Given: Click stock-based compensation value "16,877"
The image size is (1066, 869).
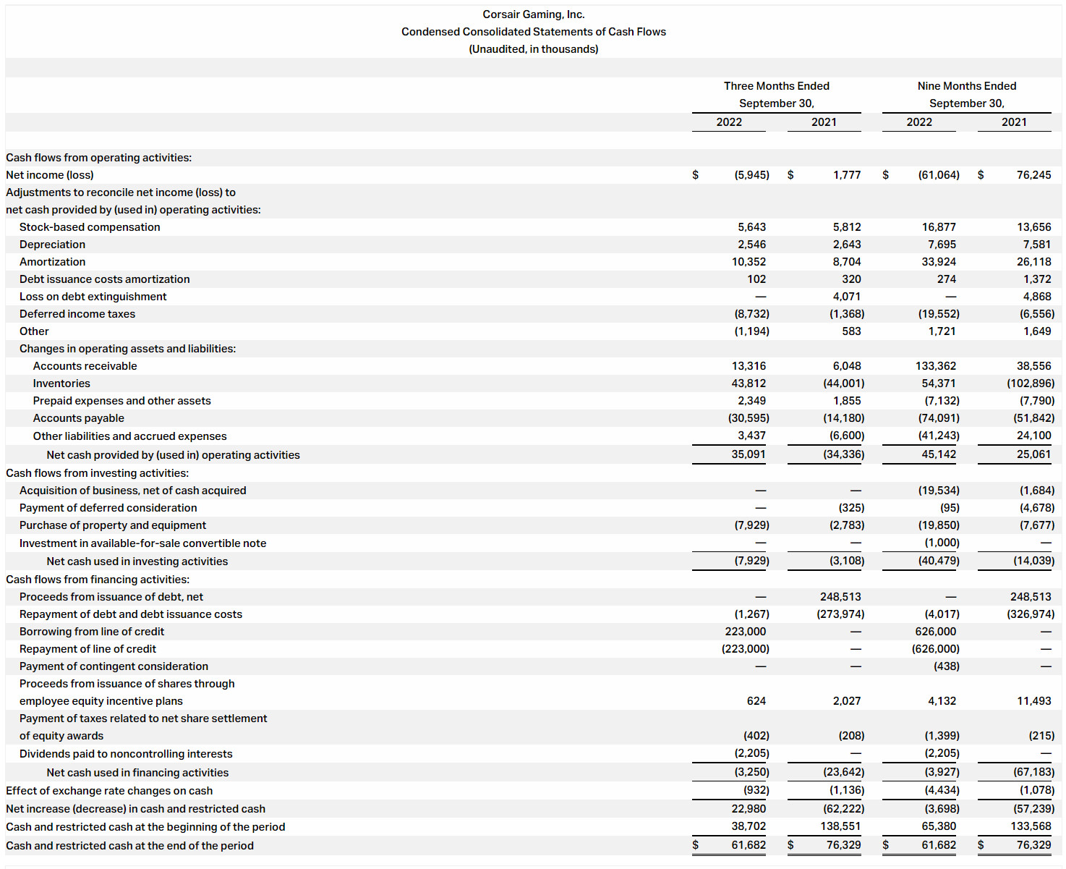Looking at the screenshot, I should (939, 227).
